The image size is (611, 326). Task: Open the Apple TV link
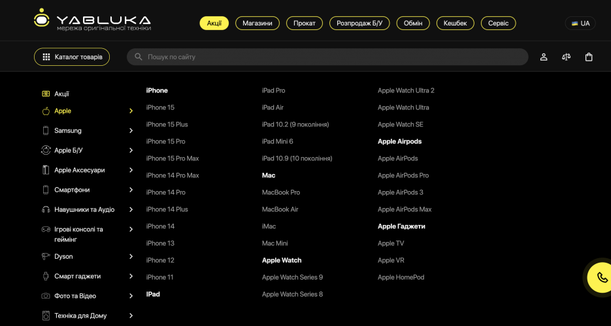coord(391,243)
